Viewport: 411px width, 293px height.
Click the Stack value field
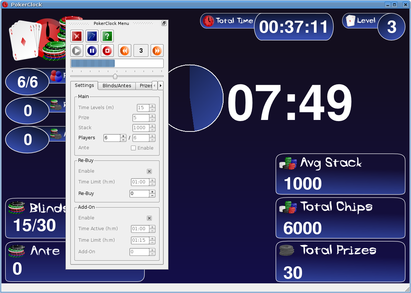pos(141,128)
